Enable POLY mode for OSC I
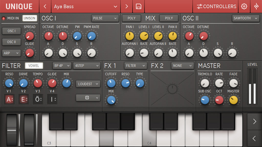The height and width of the screenshot is (147, 262). click(x=131, y=18)
